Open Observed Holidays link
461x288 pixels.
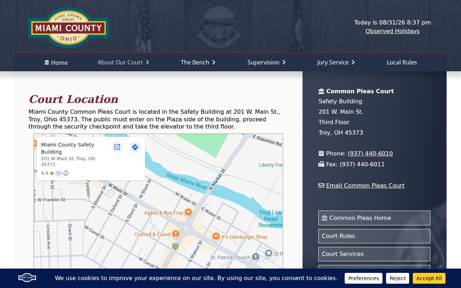coord(393,31)
